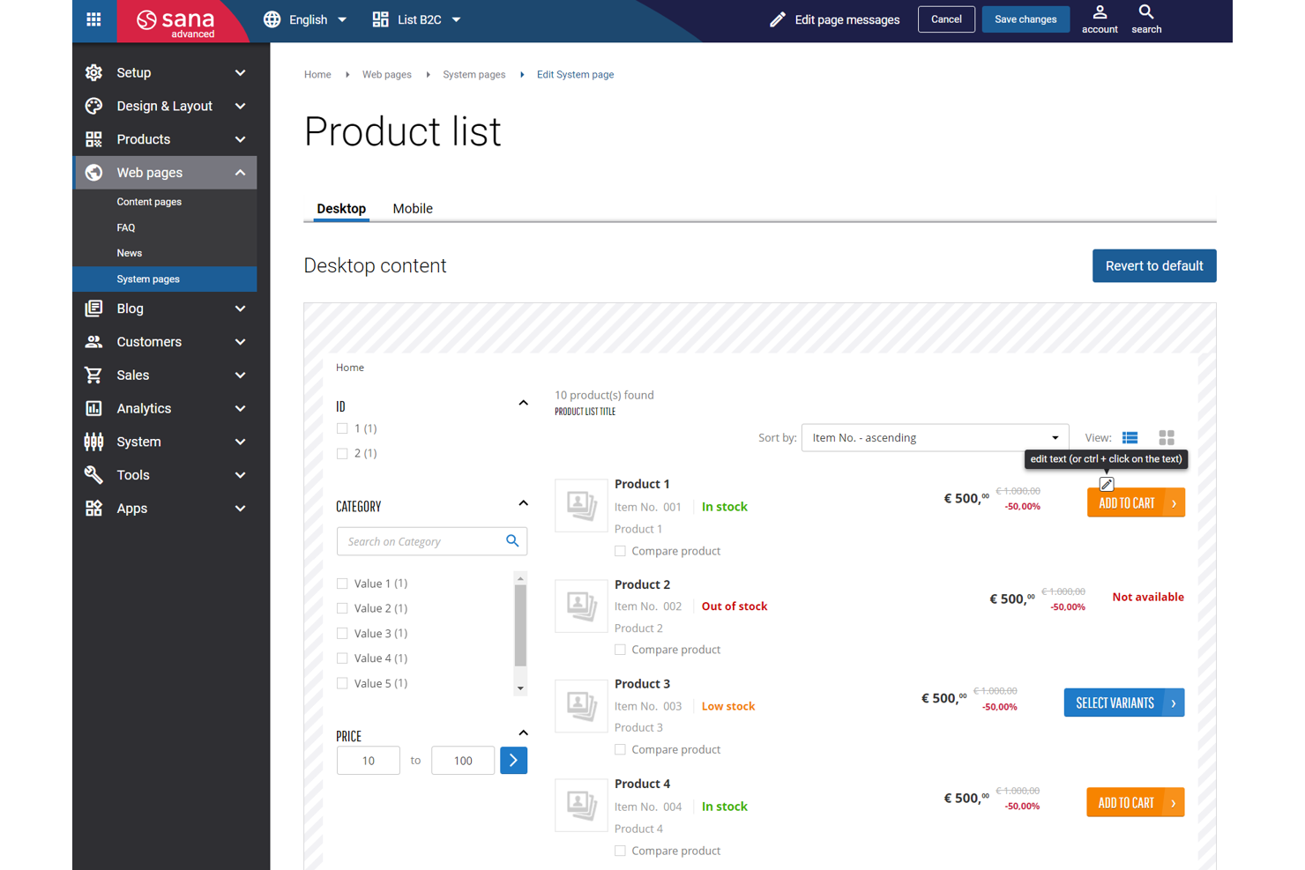1305x870 pixels.
Task: Check the Value 3 category filter
Action: 342,633
